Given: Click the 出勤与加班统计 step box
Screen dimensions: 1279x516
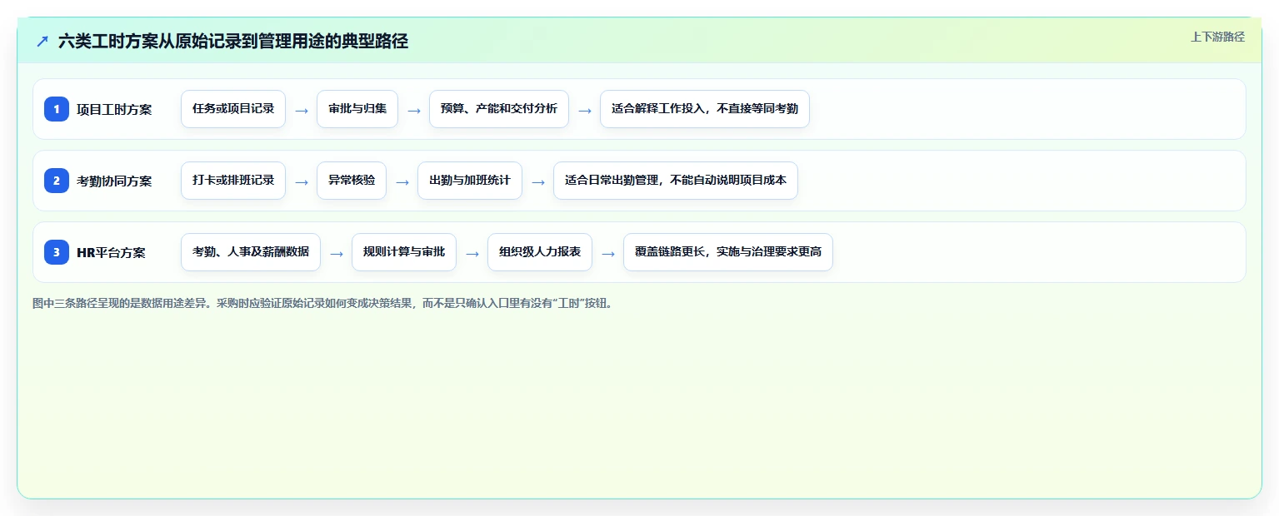Looking at the screenshot, I should click(470, 181).
